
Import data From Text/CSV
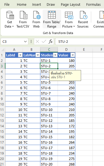[x=23, y=19]
